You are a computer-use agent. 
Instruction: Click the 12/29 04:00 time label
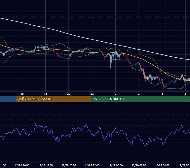[162, 165]
